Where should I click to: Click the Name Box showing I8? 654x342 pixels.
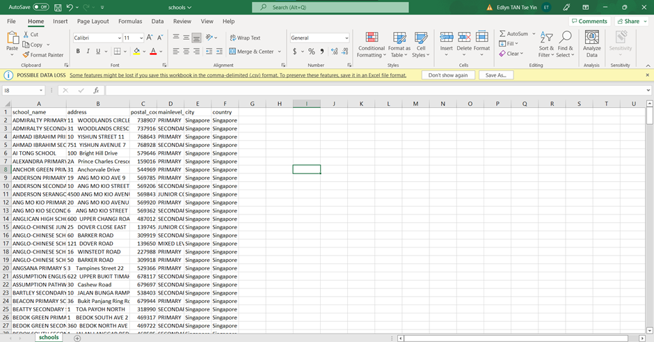tap(21, 91)
